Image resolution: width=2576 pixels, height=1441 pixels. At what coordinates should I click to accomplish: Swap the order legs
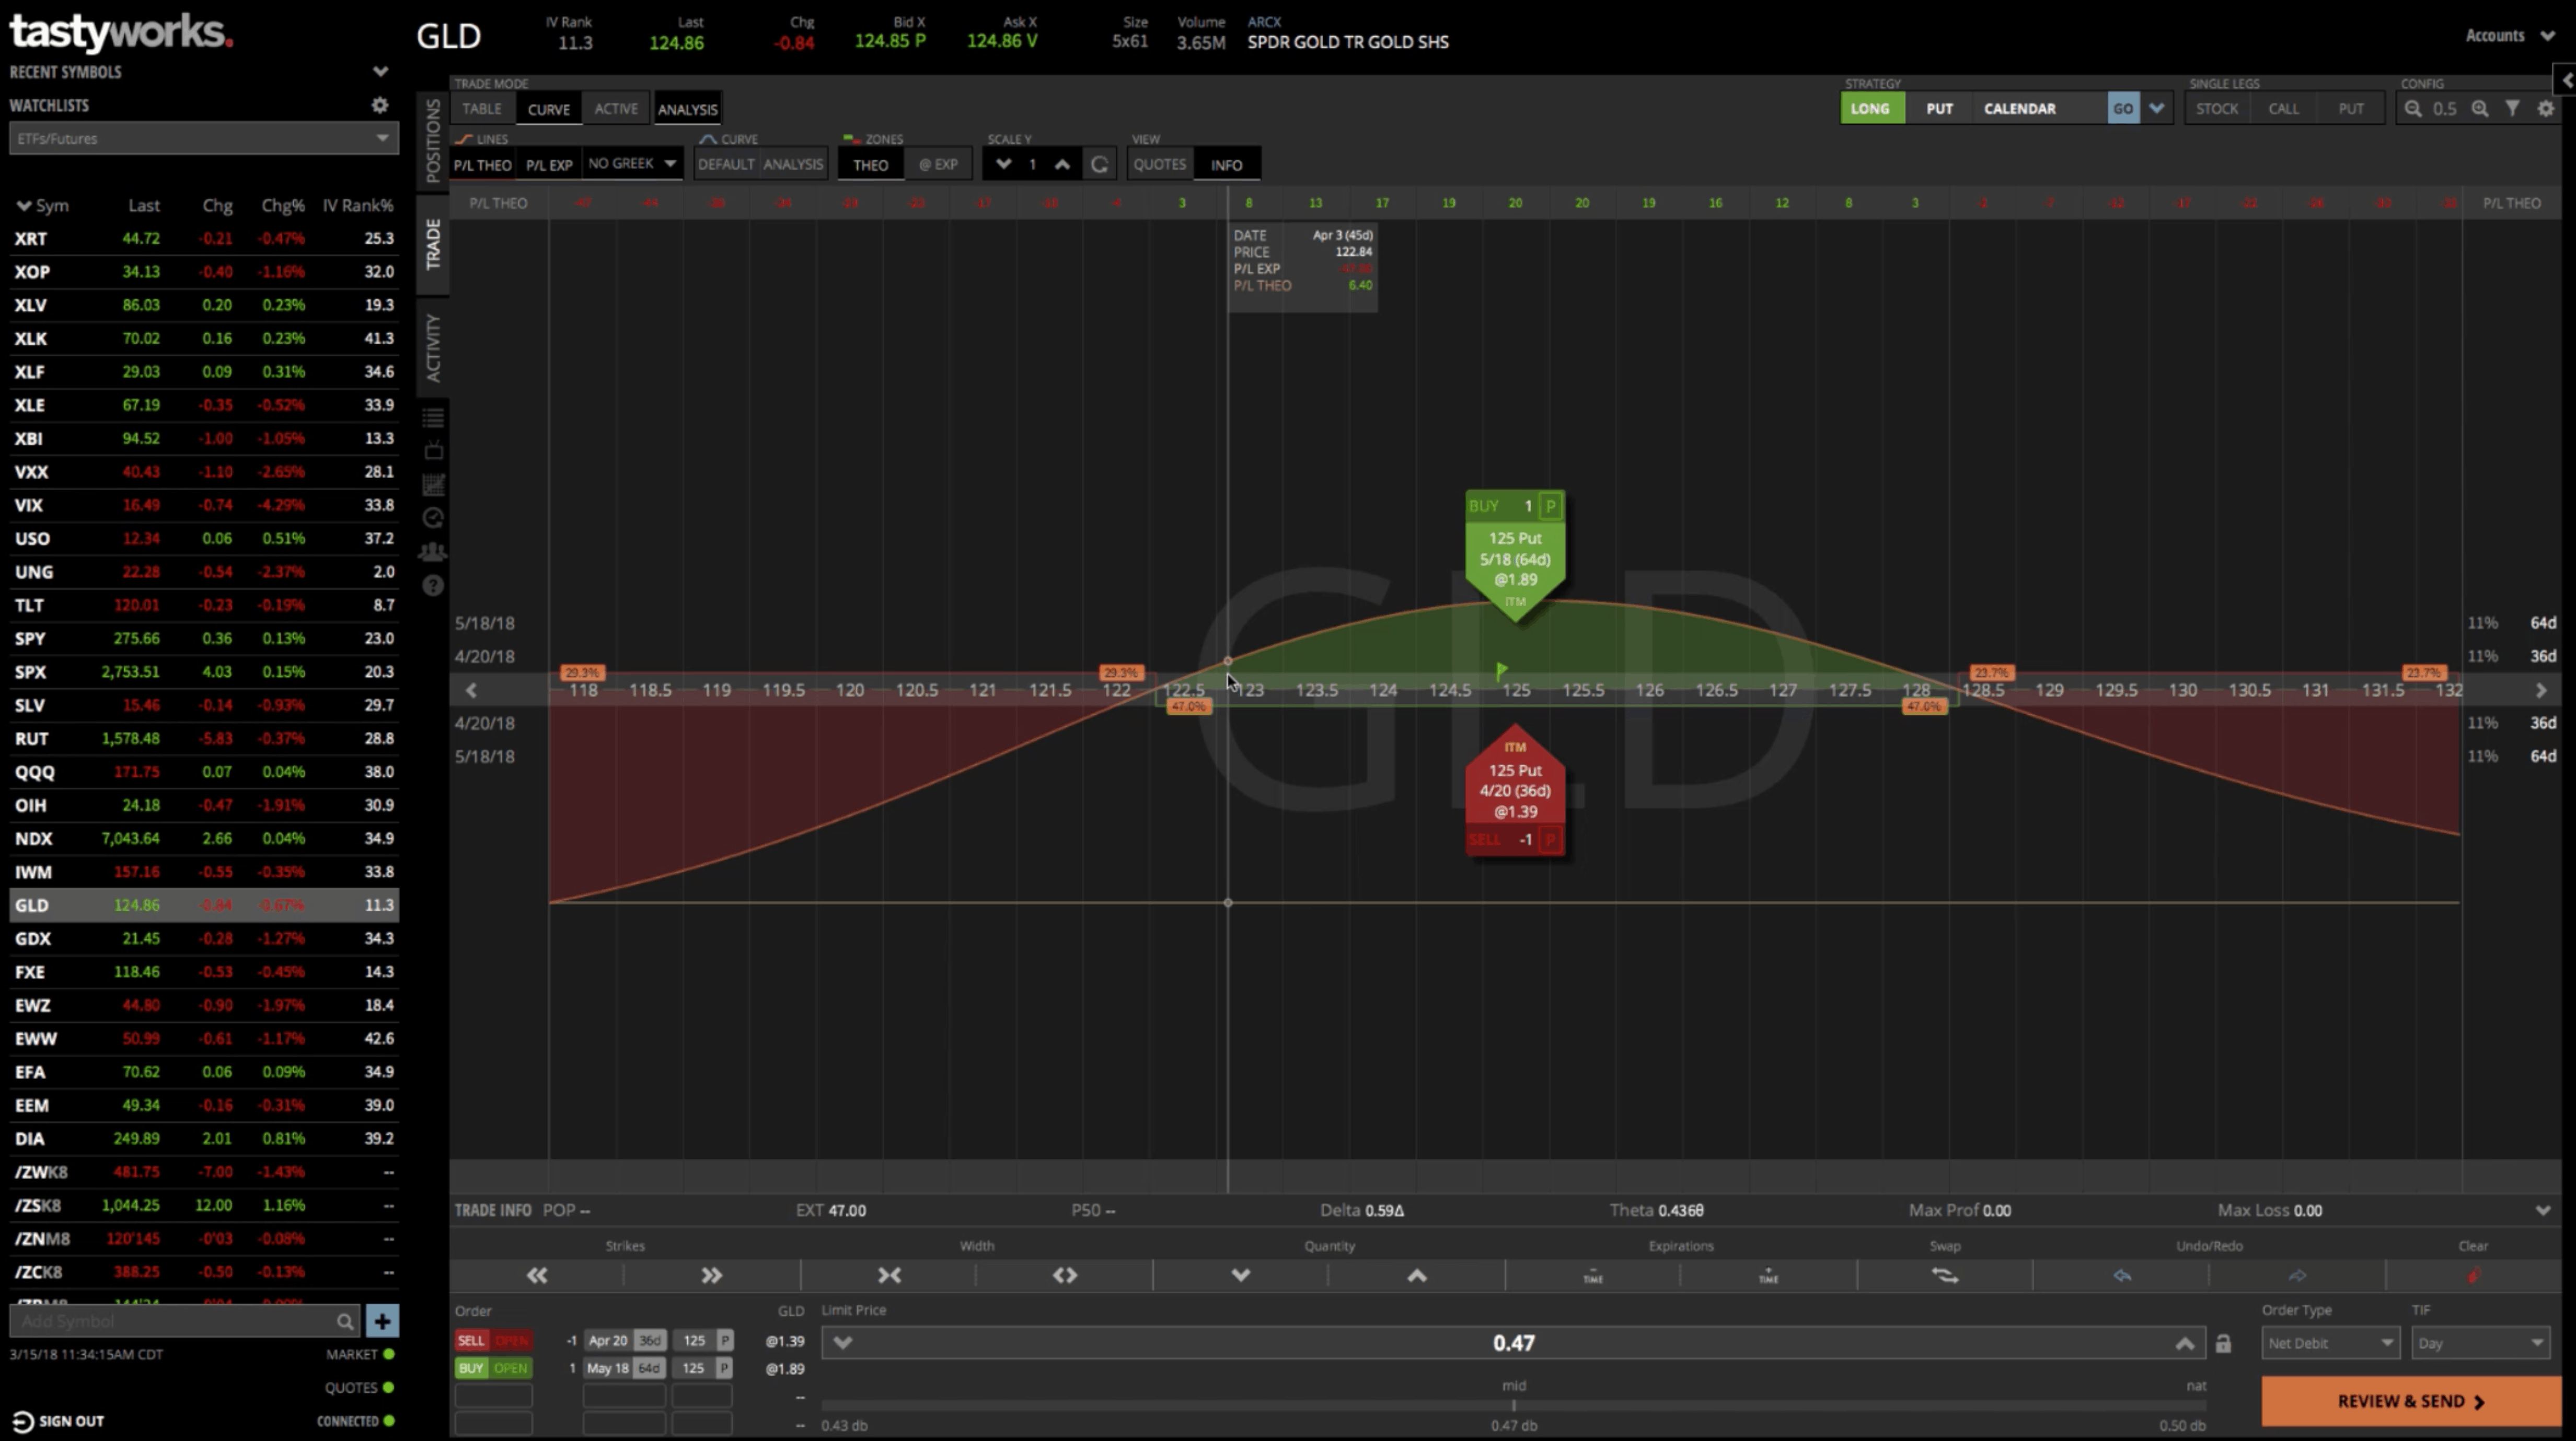pos(1945,1275)
